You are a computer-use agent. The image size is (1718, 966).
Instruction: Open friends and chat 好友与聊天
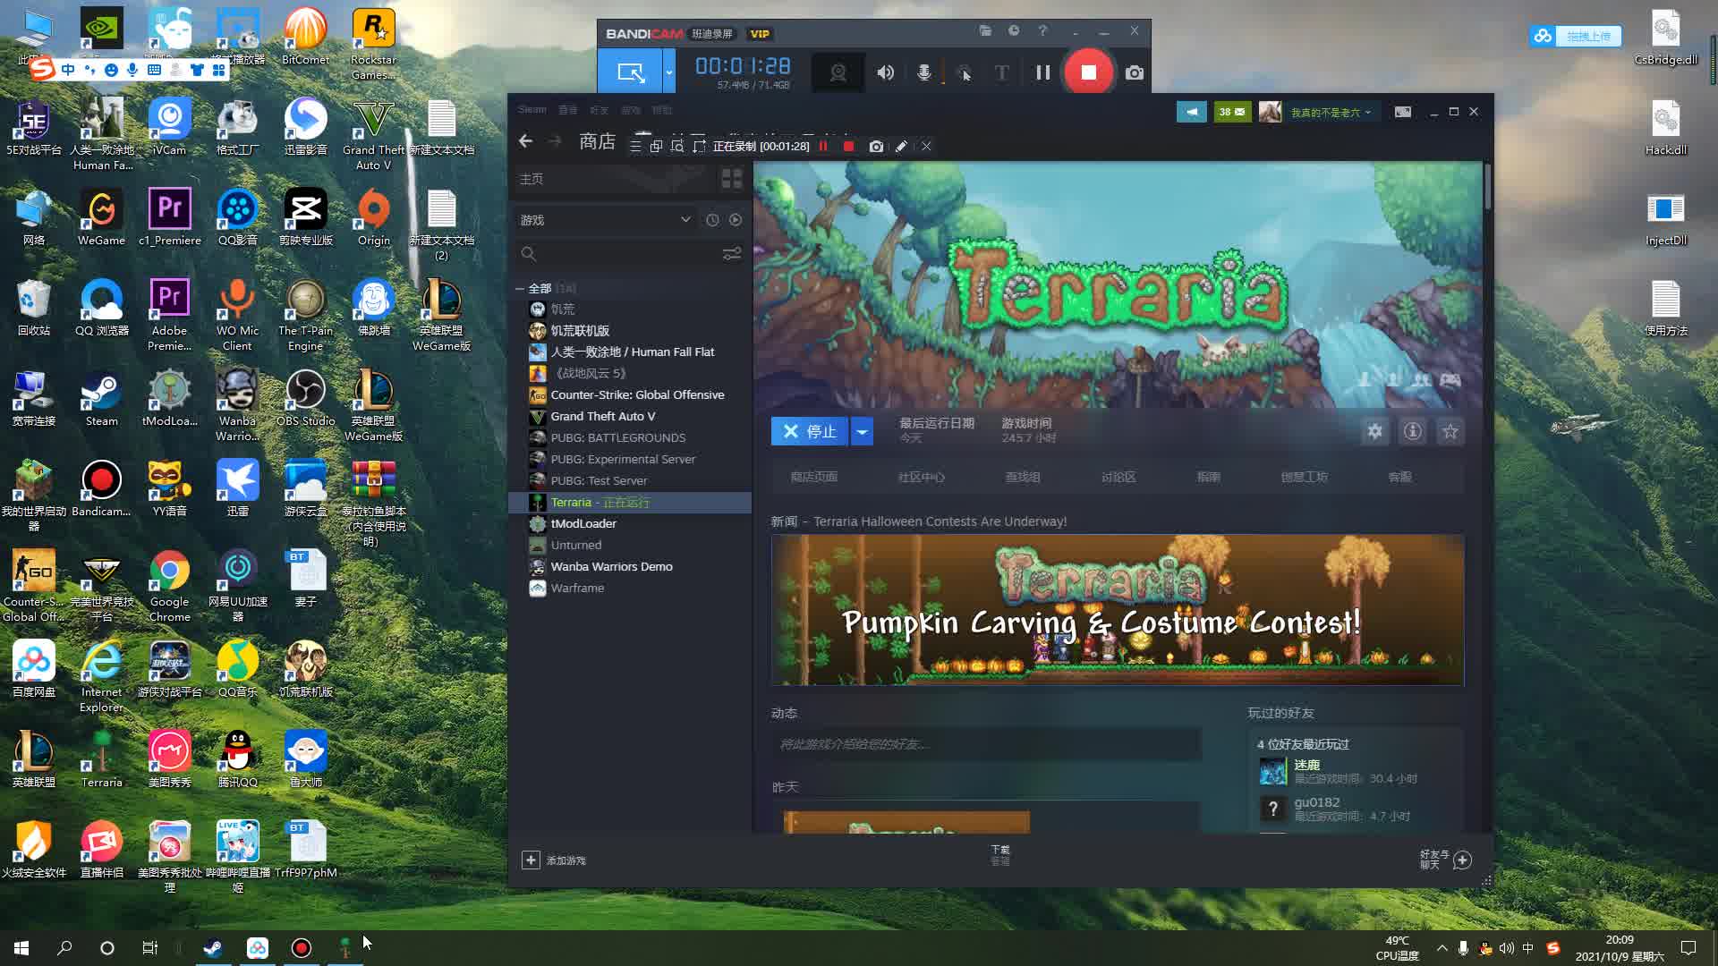click(1445, 860)
